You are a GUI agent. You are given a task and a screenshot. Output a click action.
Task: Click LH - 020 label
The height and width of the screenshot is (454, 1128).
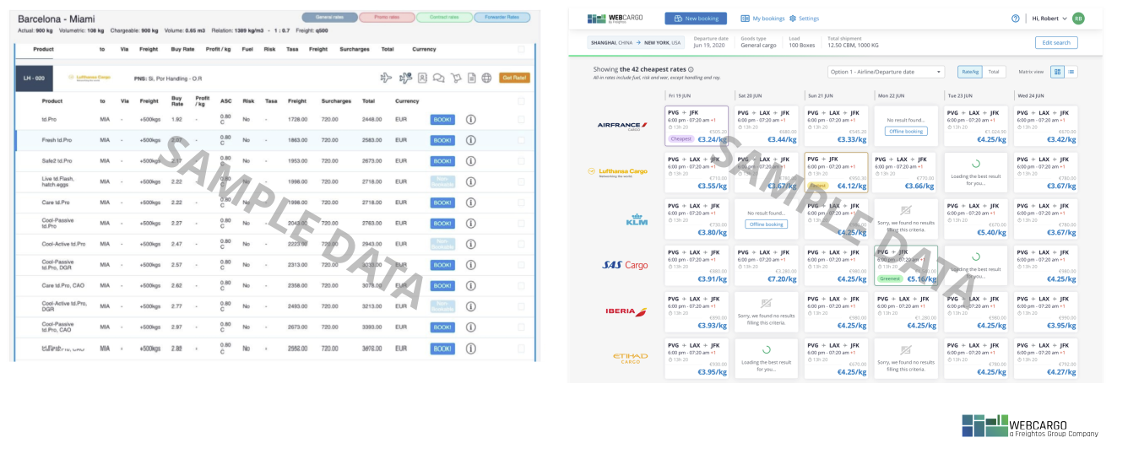click(35, 78)
